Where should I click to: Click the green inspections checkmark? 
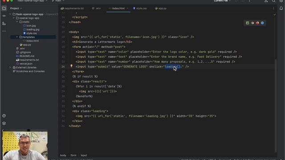pos(274,15)
